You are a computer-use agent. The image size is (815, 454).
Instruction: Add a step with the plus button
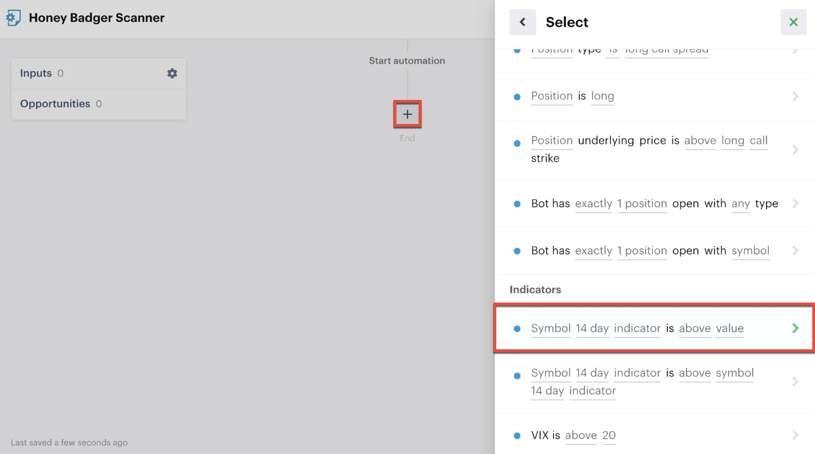407,114
